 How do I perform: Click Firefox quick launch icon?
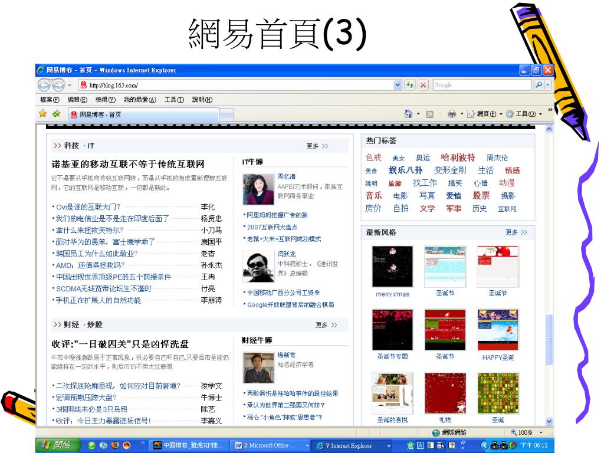(x=114, y=445)
